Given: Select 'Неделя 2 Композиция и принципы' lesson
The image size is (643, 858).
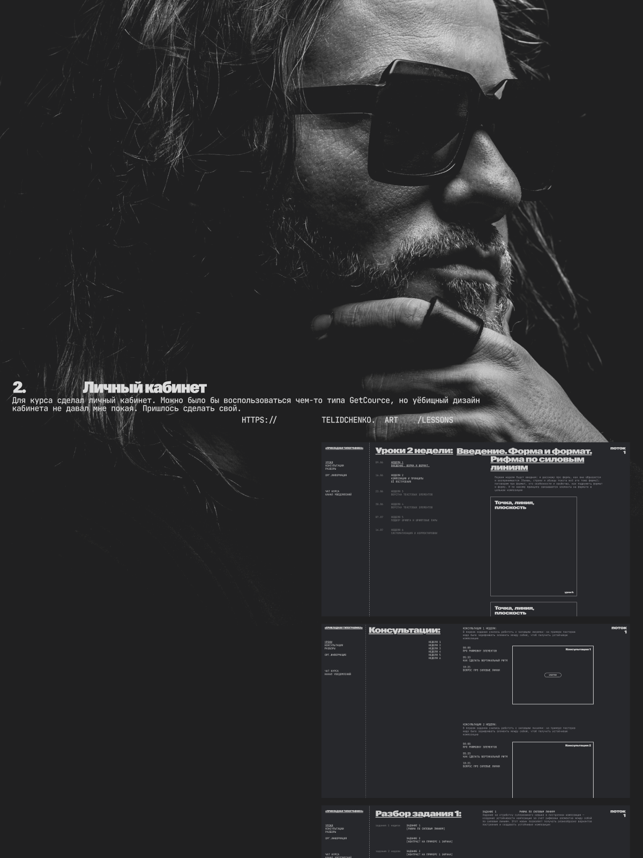Looking at the screenshot, I should click(407, 478).
